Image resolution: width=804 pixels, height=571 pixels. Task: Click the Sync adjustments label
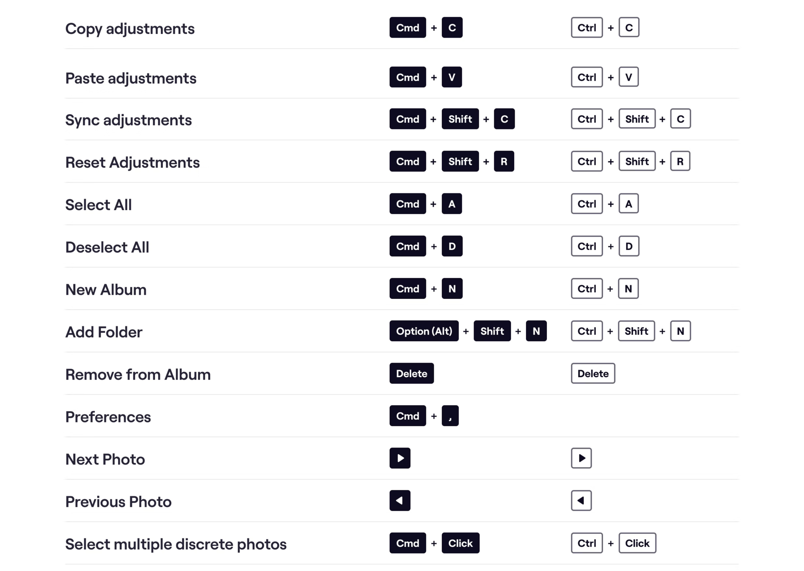click(129, 120)
